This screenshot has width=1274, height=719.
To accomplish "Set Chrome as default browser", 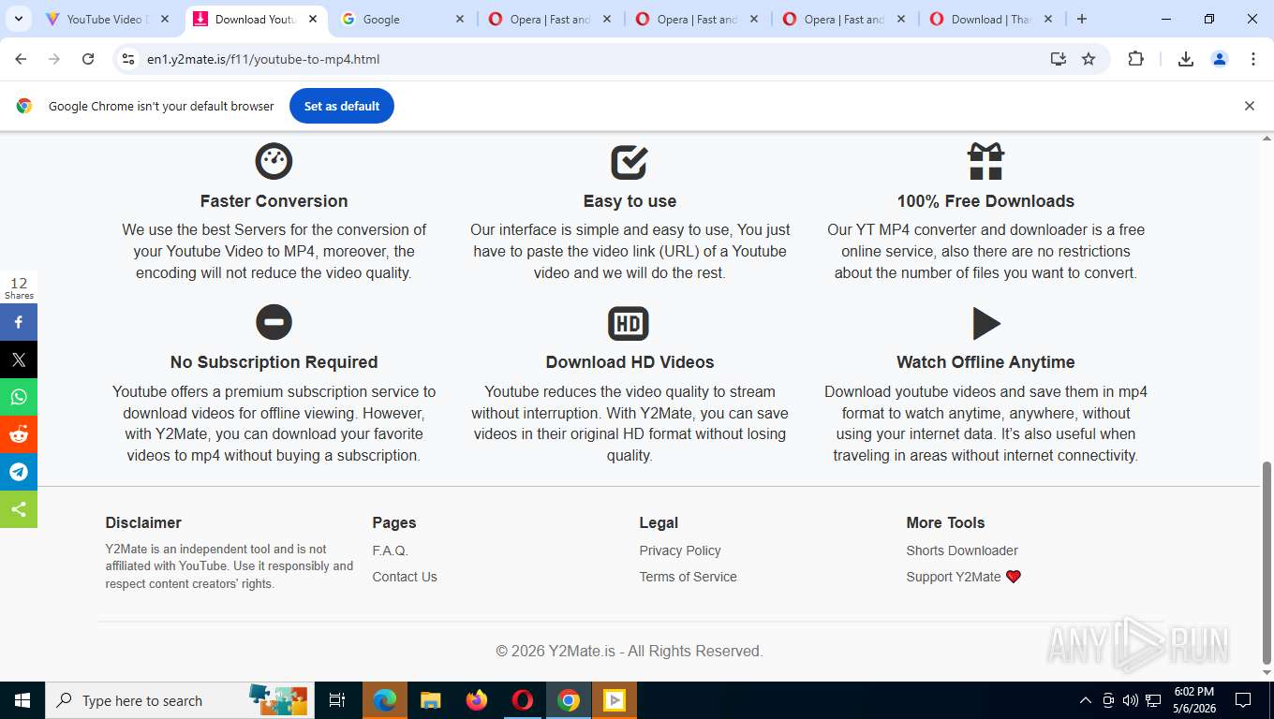I will click(342, 106).
